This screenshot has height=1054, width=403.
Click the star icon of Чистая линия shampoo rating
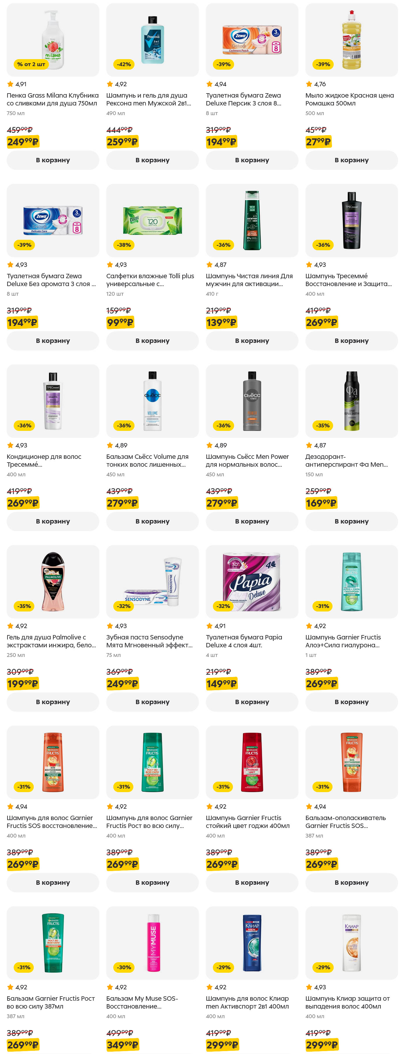point(209,265)
